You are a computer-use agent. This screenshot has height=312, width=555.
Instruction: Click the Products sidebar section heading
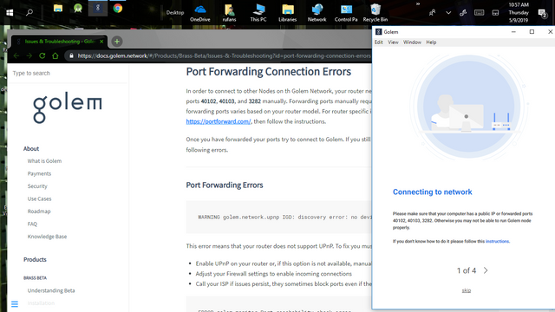tap(35, 259)
